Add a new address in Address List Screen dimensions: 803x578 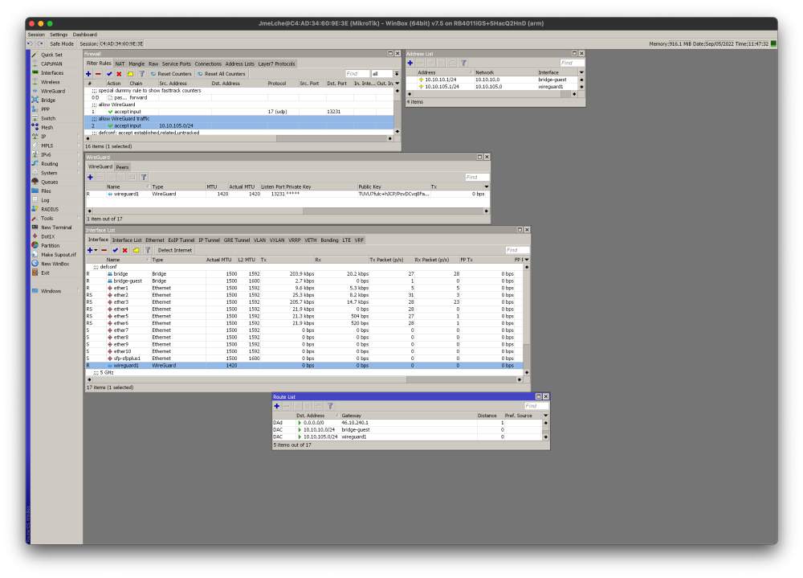pos(409,63)
